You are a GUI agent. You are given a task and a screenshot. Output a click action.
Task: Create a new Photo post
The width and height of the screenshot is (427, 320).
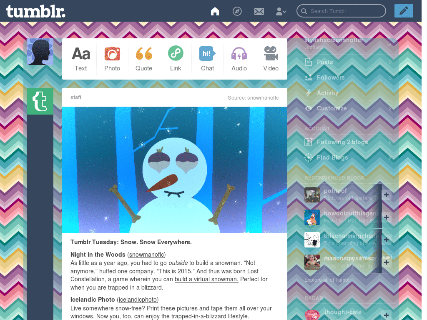coord(112,59)
